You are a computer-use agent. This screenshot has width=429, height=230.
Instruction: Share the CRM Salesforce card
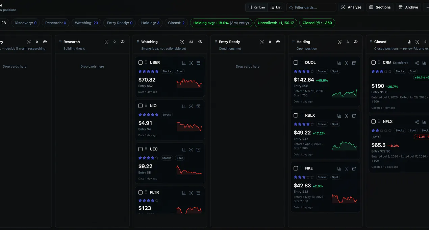click(x=417, y=63)
